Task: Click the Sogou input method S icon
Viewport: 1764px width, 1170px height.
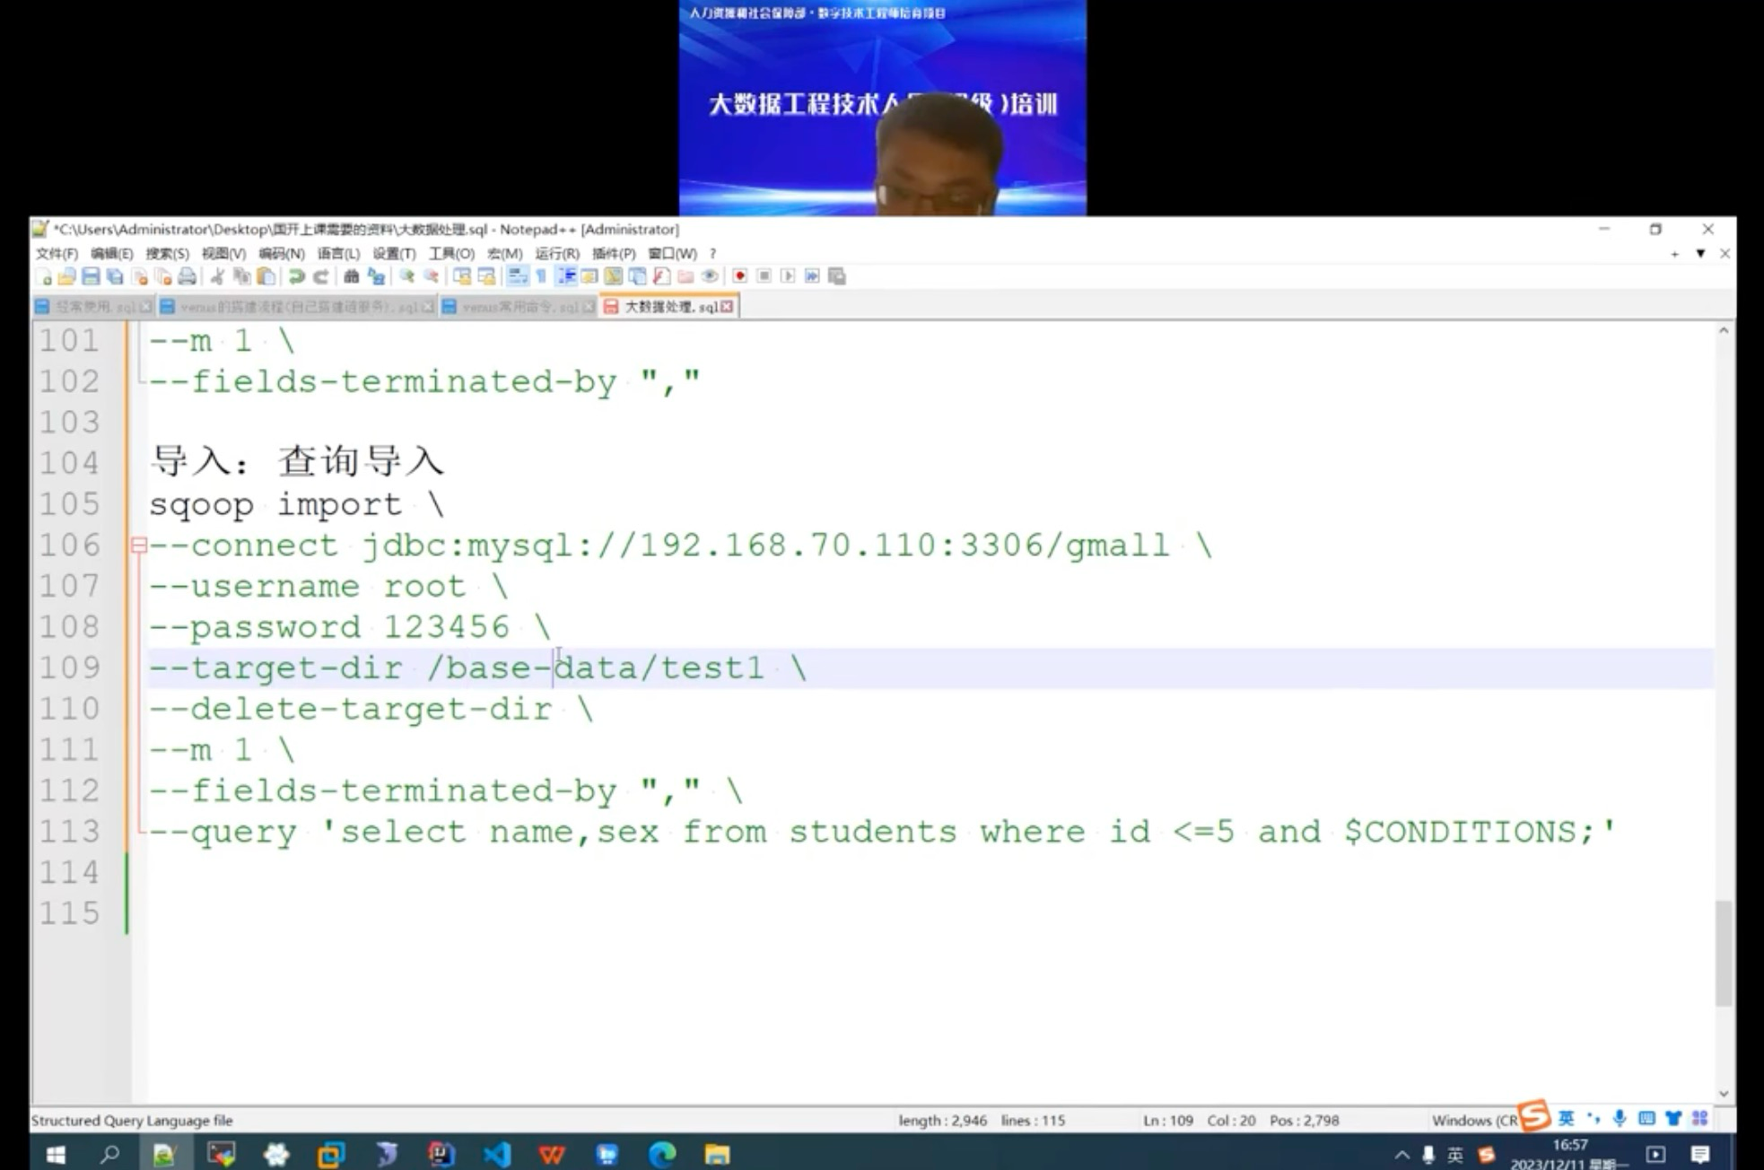Action: pos(1534,1116)
